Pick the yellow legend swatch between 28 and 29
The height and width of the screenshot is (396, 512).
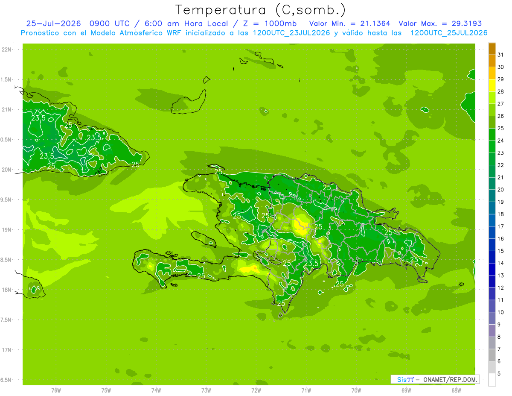tap(492, 86)
